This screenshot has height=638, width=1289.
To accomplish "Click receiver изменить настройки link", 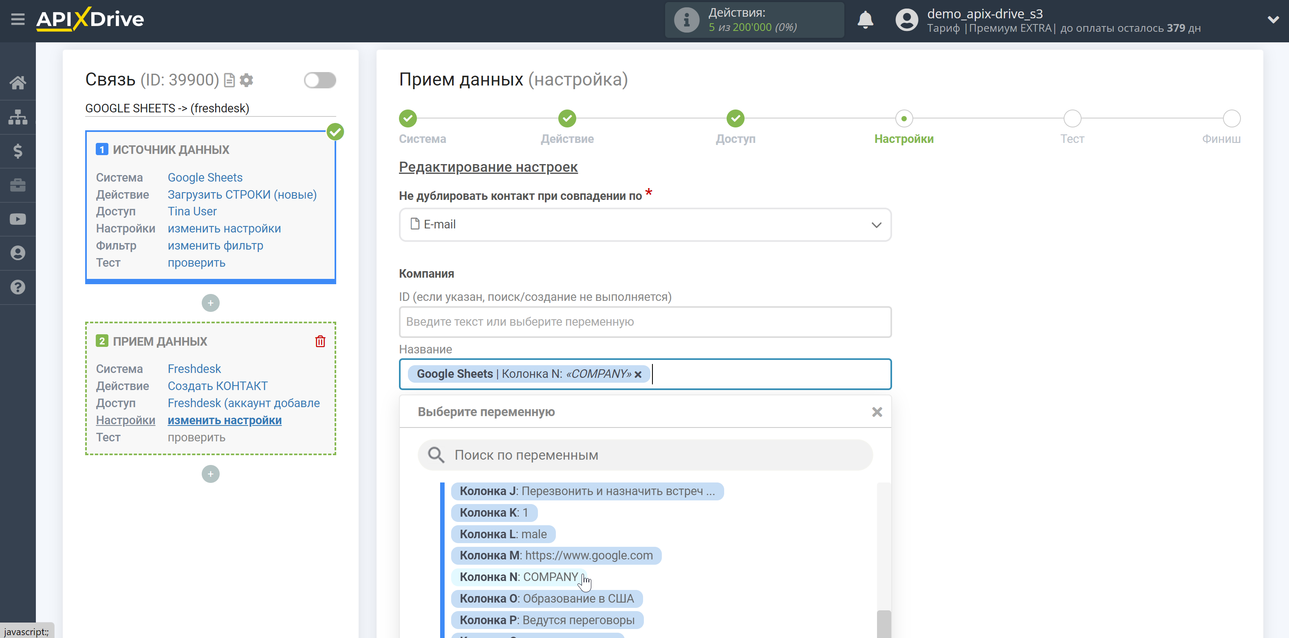I will pos(225,421).
